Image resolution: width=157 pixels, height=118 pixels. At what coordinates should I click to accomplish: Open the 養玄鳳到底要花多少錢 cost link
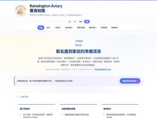tap(103, 69)
